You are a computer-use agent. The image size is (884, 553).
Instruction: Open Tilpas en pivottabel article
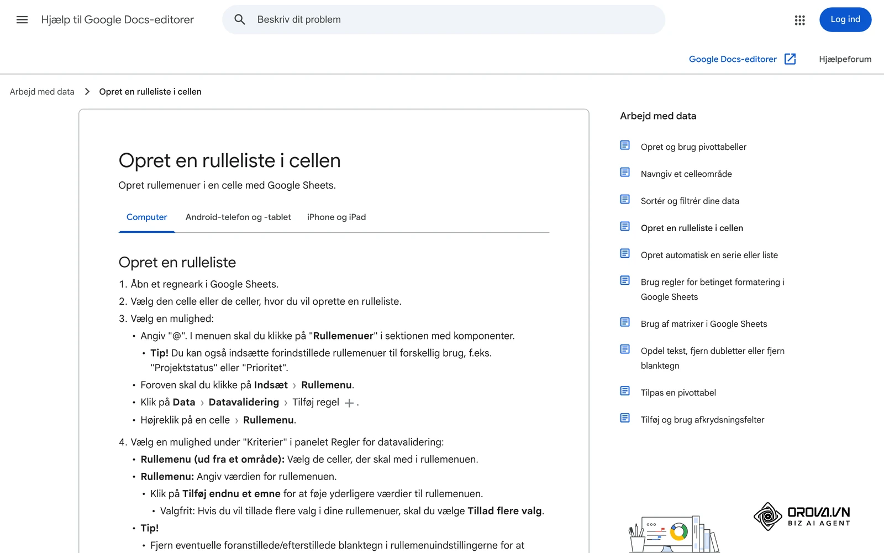pos(678,393)
